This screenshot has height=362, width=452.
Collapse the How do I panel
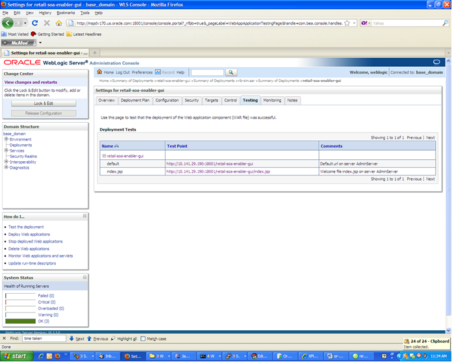pyautogui.click(x=84, y=216)
